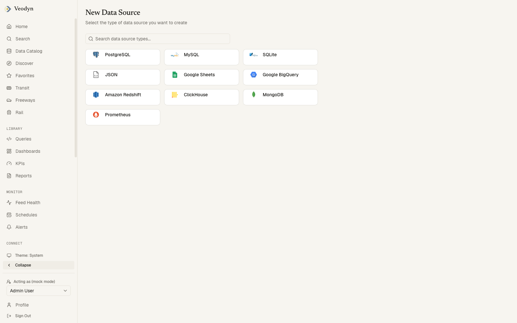Select the Google Sheets card label
This screenshot has width=517, height=323.
click(x=199, y=75)
